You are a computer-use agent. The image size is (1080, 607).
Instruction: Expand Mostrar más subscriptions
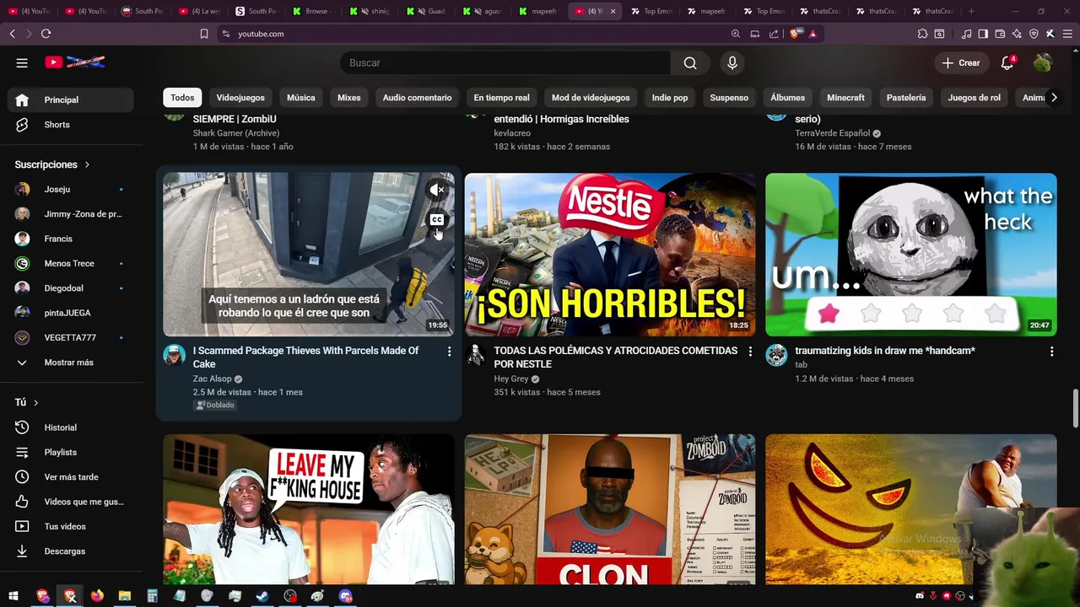point(71,363)
